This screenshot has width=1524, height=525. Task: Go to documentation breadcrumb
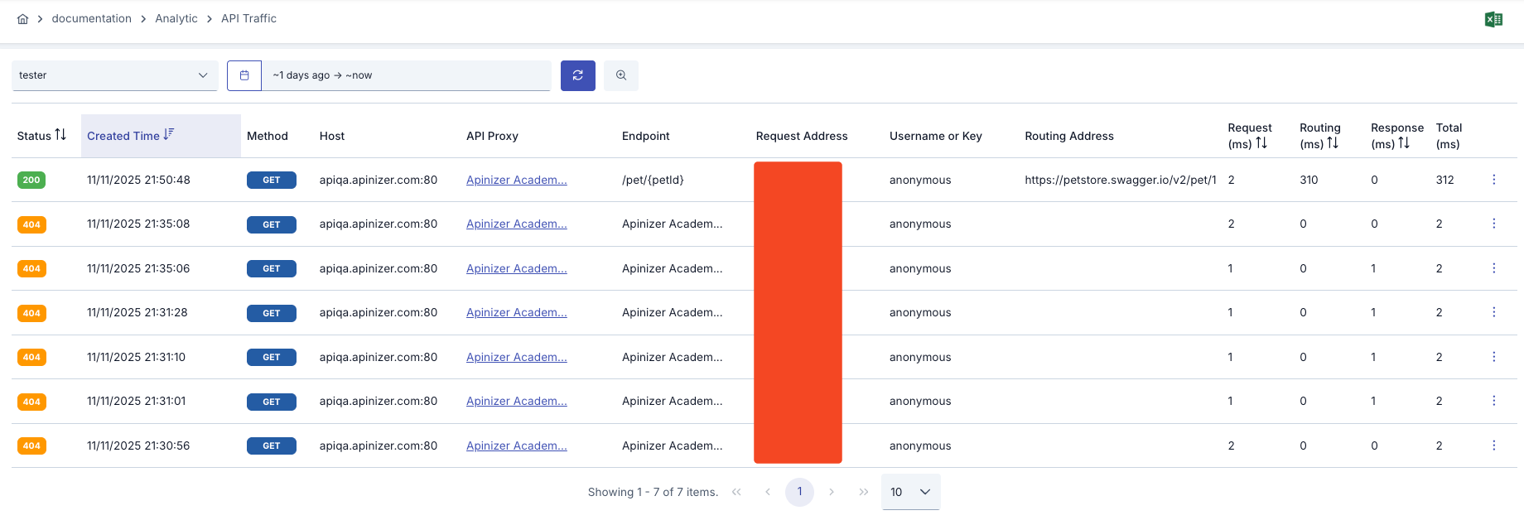pos(91,18)
